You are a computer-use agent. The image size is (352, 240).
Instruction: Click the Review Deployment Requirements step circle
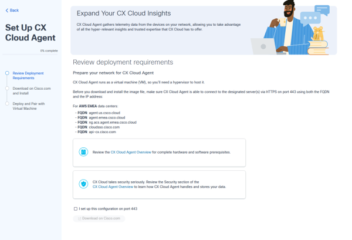click(7, 73)
